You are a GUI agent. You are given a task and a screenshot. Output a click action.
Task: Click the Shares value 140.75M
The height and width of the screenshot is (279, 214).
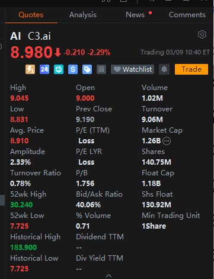(156, 162)
